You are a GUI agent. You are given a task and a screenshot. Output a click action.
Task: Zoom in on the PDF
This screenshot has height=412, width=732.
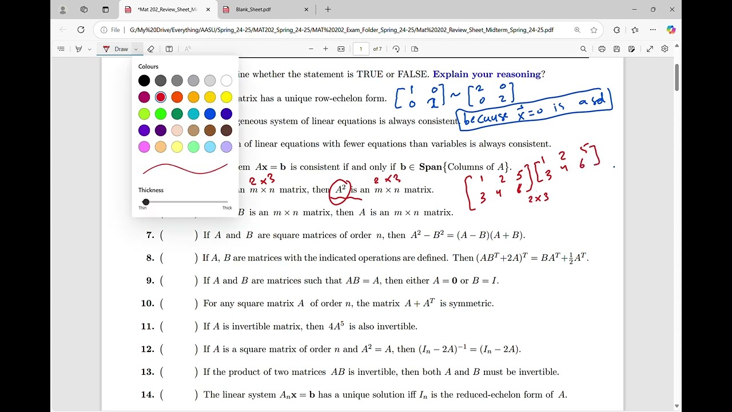tap(326, 49)
